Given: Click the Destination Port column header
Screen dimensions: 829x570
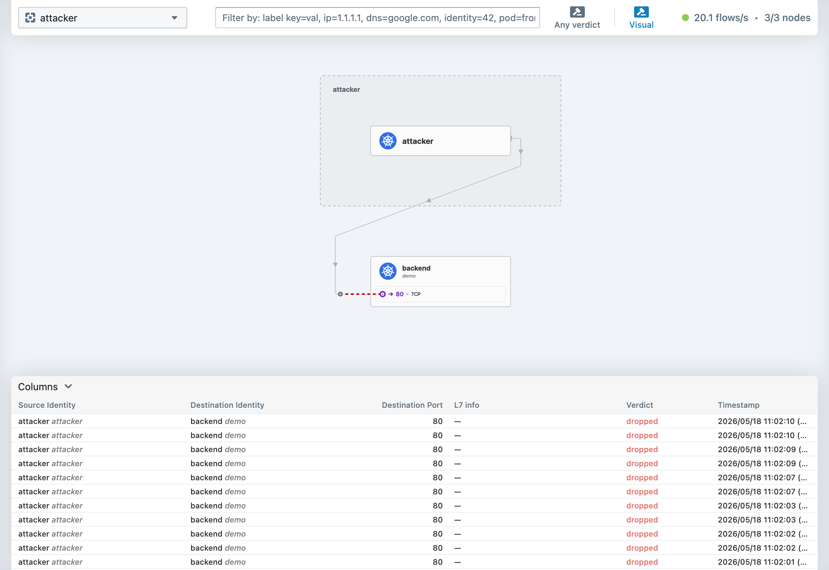Looking at the screenshot, I should click(x=412, y=405).
